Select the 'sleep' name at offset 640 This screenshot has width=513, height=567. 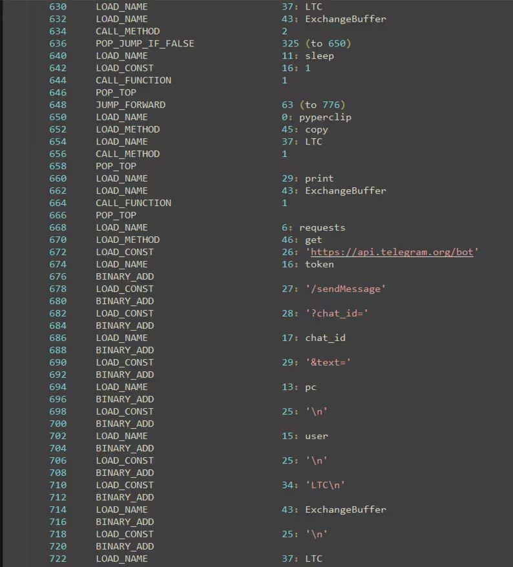pyautogui.click(x=319, y=56)
